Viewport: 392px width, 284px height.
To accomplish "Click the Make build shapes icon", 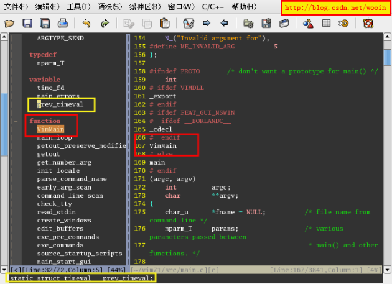I will (x=308, y=24).
